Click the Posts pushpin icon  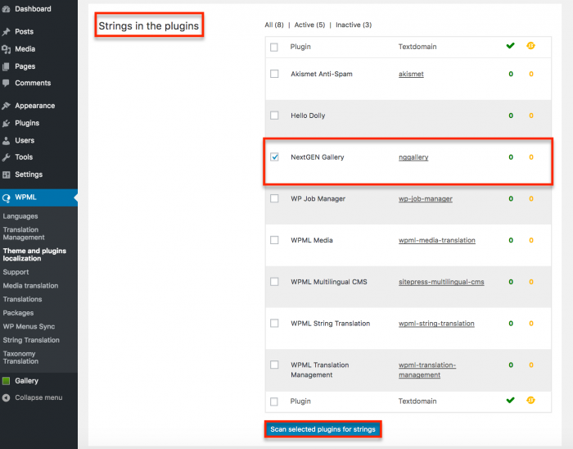pyautogui.click(x=6, y=32)
